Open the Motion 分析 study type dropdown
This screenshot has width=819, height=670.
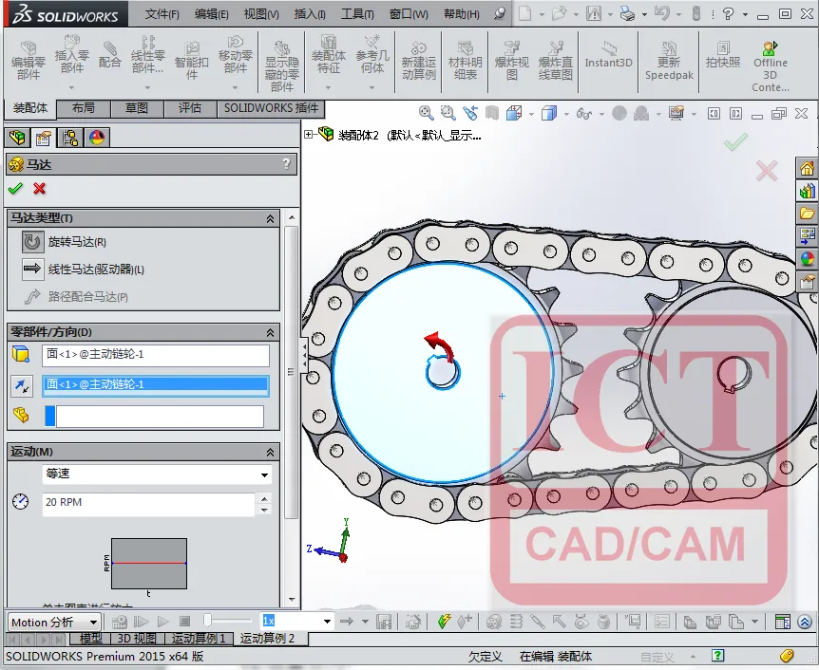(x=93, y=622)
